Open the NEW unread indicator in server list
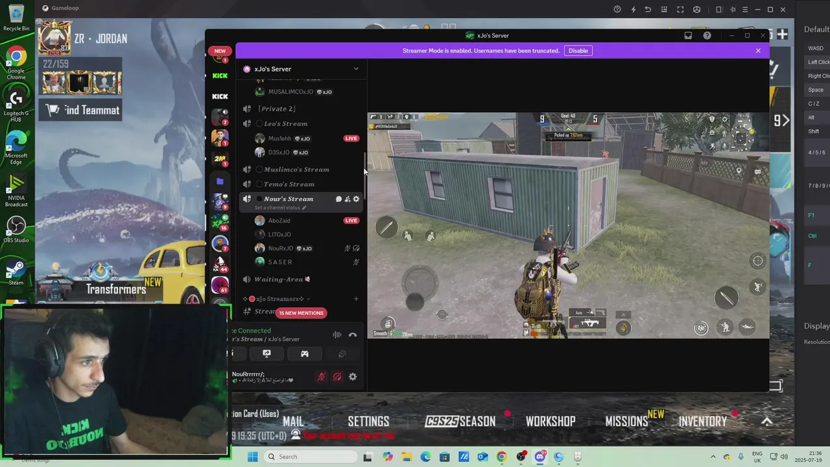This screenshot has width=830, height=467. (220, 51)
